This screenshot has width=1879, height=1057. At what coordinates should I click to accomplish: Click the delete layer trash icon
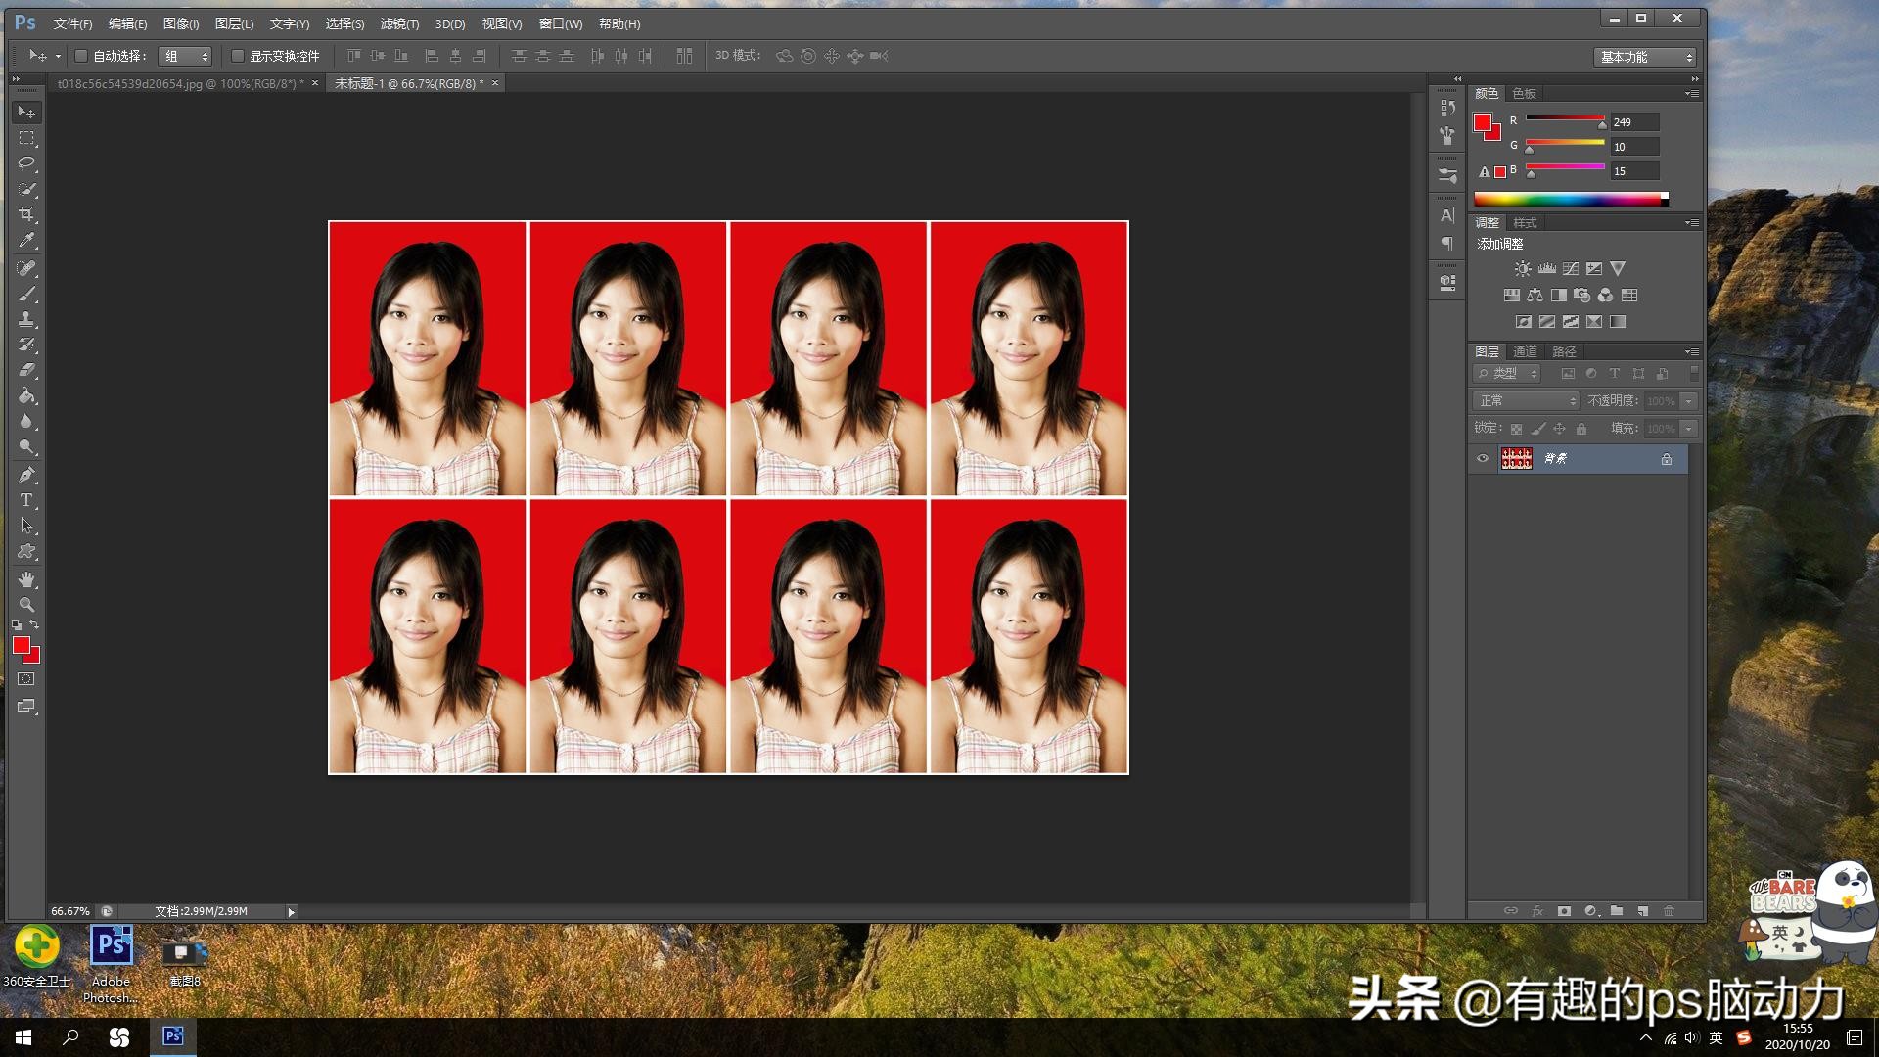point(1670,911)
